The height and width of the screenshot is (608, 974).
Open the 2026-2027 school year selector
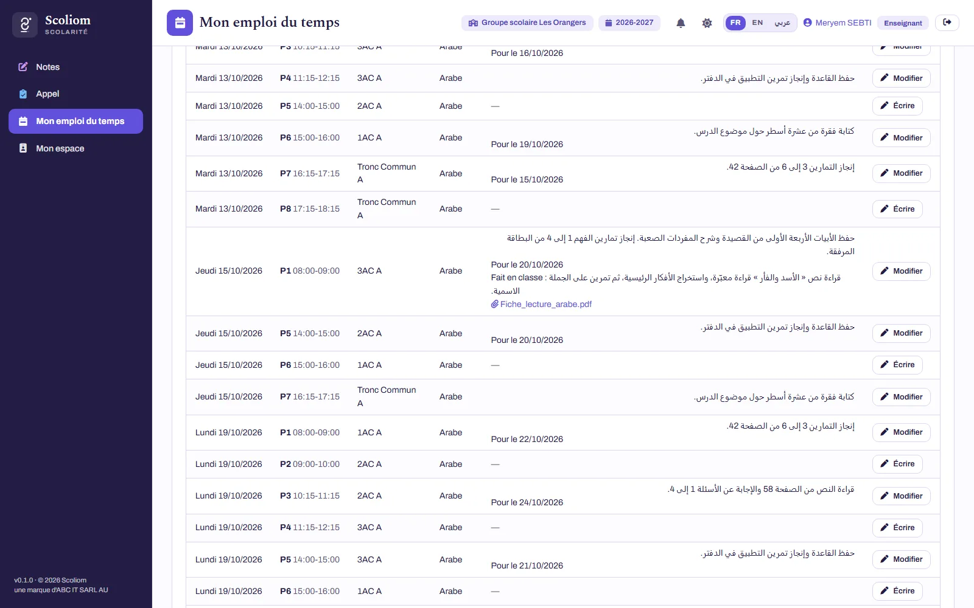629,23
